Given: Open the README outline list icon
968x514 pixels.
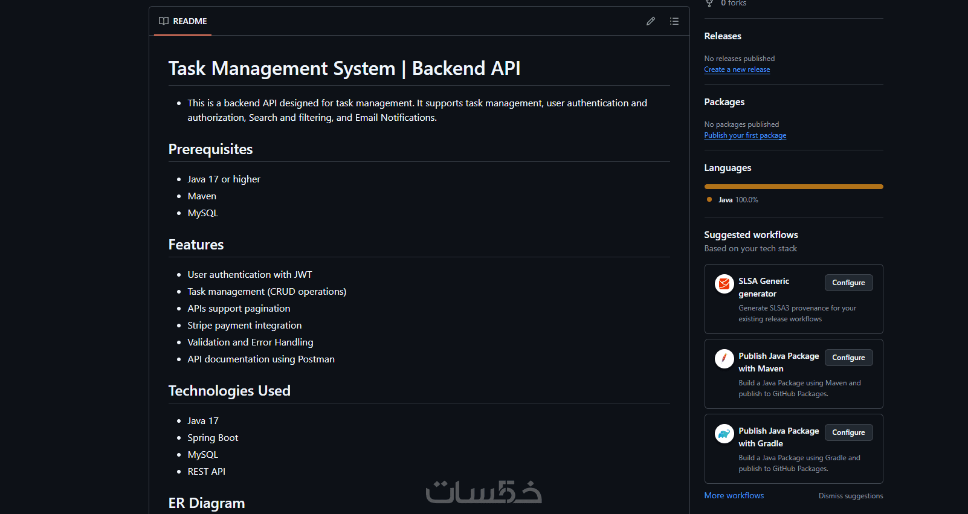Looking at the screenshot, I should click(x=674, y=21).
